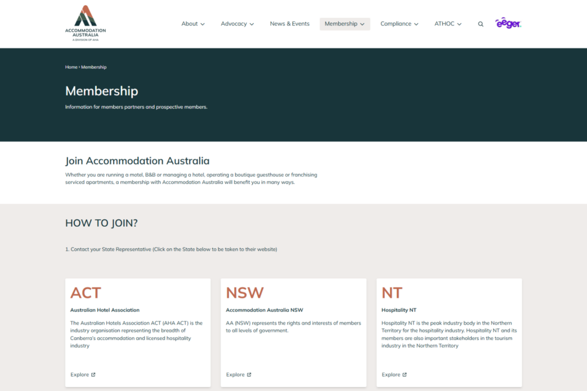Viewport: 587px width, 391px height.
Task: Click external link icon on ACT card
Action: (x=93, y=374)
